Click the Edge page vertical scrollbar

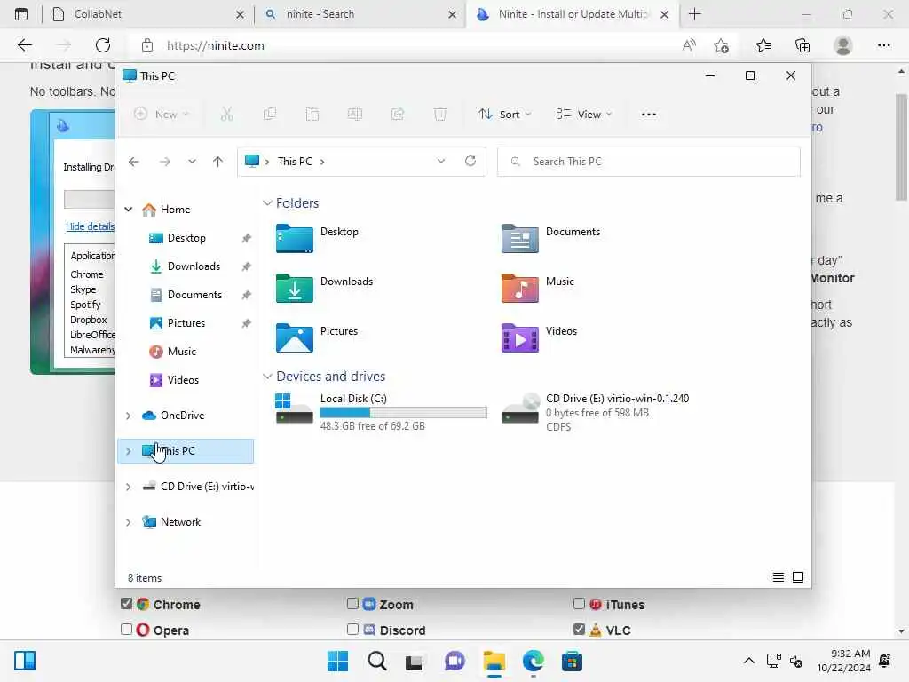[x=901, y=147]
